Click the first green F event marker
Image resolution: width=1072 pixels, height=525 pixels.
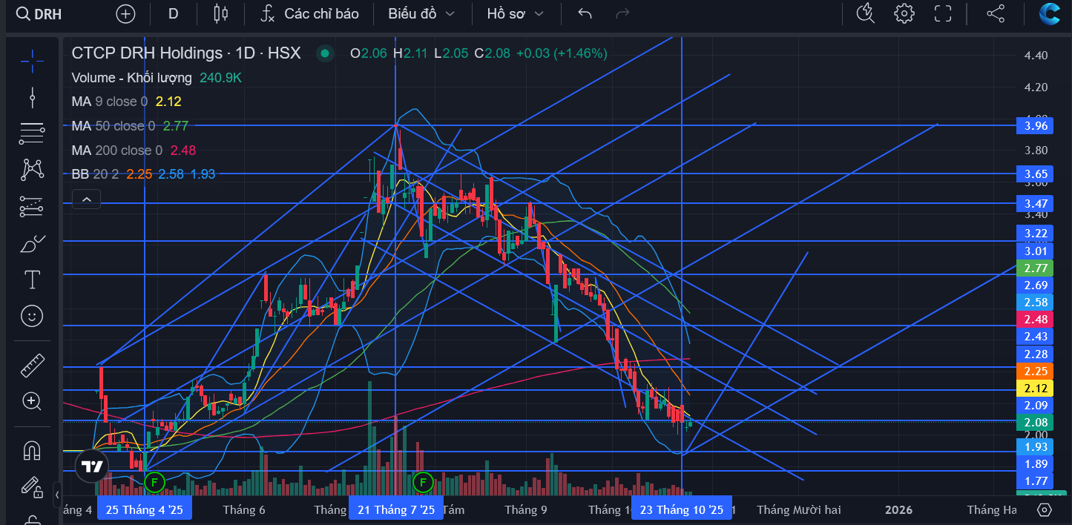click(x=154, y=482)
